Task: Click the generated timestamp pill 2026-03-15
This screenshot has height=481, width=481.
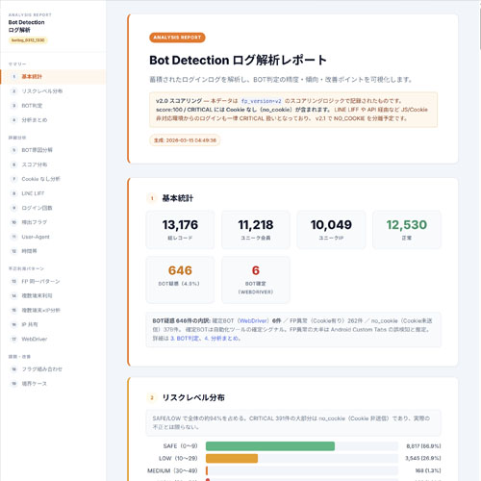Action: (185, 140)
